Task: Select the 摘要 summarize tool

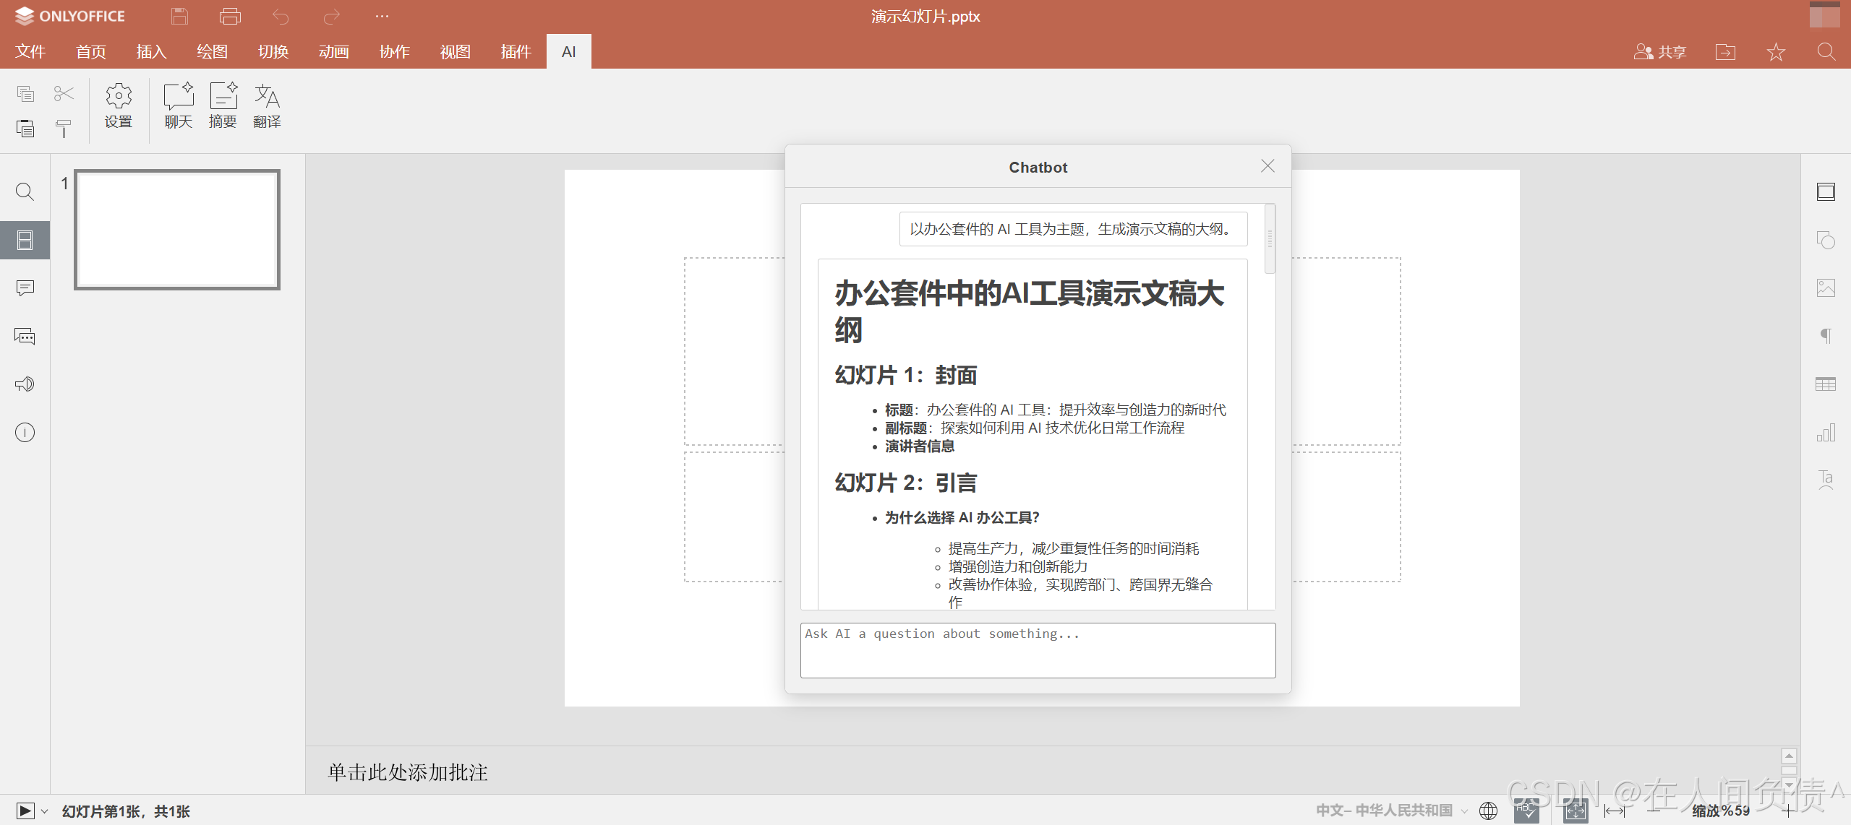Action: point(223,105)
